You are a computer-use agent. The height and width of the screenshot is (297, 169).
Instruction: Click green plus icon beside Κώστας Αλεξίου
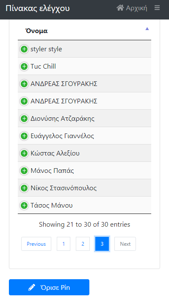click(24, 153)
